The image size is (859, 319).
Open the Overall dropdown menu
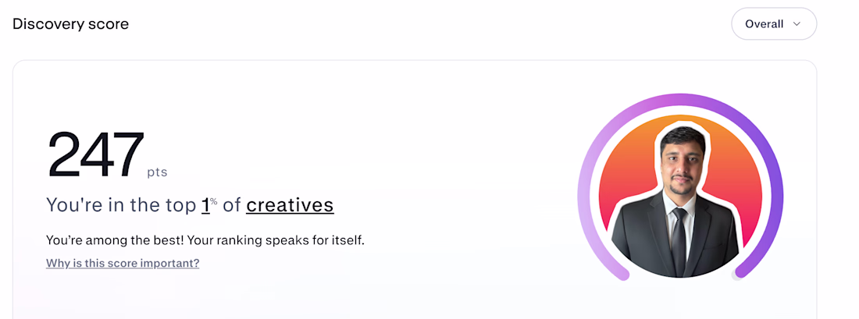[x=773, y=24]
